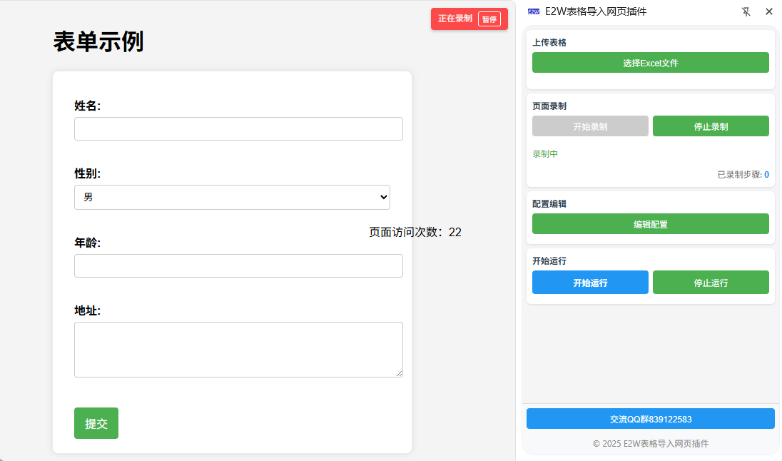The height and width of the screenshot is (461, 782).
Task: Submit the form with 提交
Action: pos(96,423)
